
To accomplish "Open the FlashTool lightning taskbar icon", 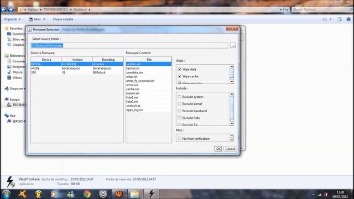I will tap(152, 194).
